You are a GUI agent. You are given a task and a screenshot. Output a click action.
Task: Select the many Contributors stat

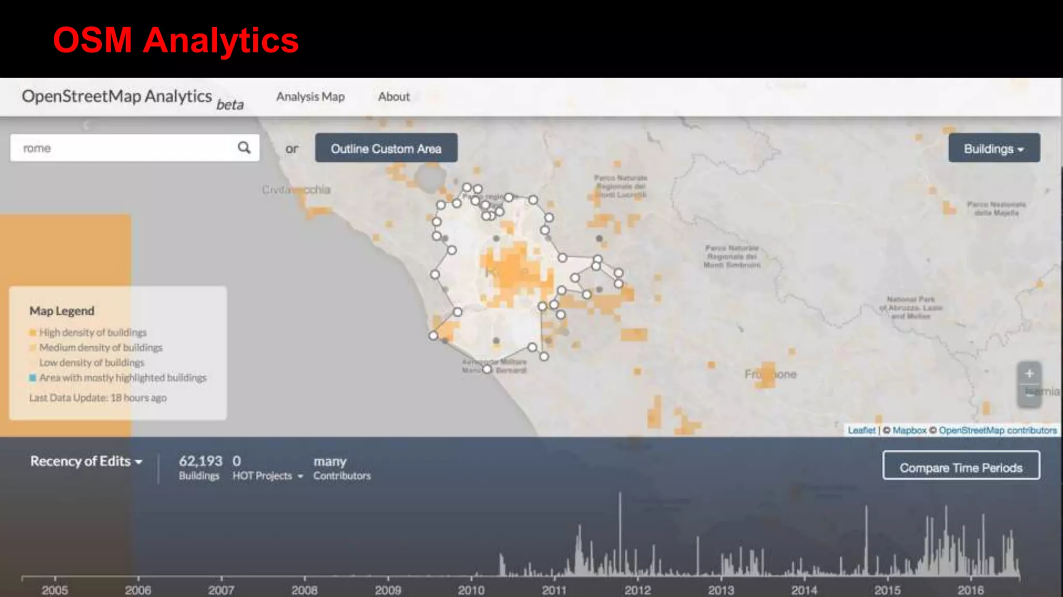tap(342, 467)
